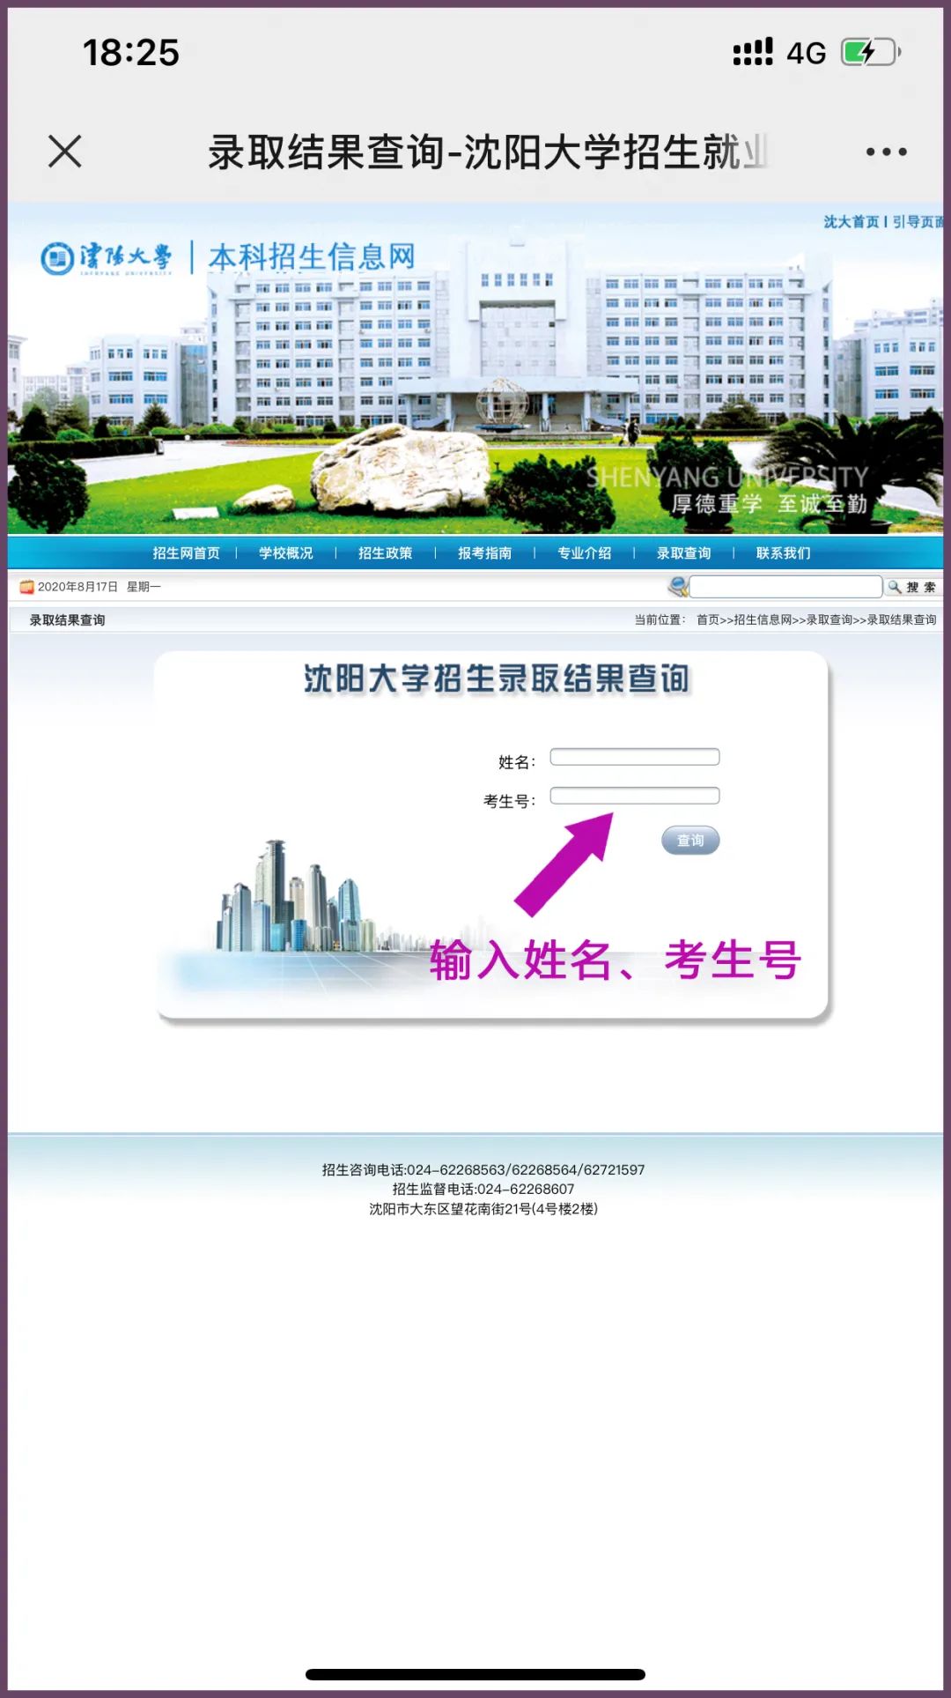Screen dimensions: 951x1698
Task: Open 专业介绍 navigation item
Action: click(x=585, y=553)
